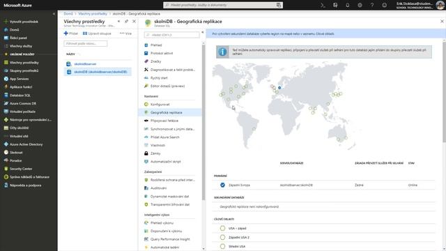This screenshot has height=251, width=446.
Task: Go to Domů in the sidebar
Action: (x=14, y=29)
